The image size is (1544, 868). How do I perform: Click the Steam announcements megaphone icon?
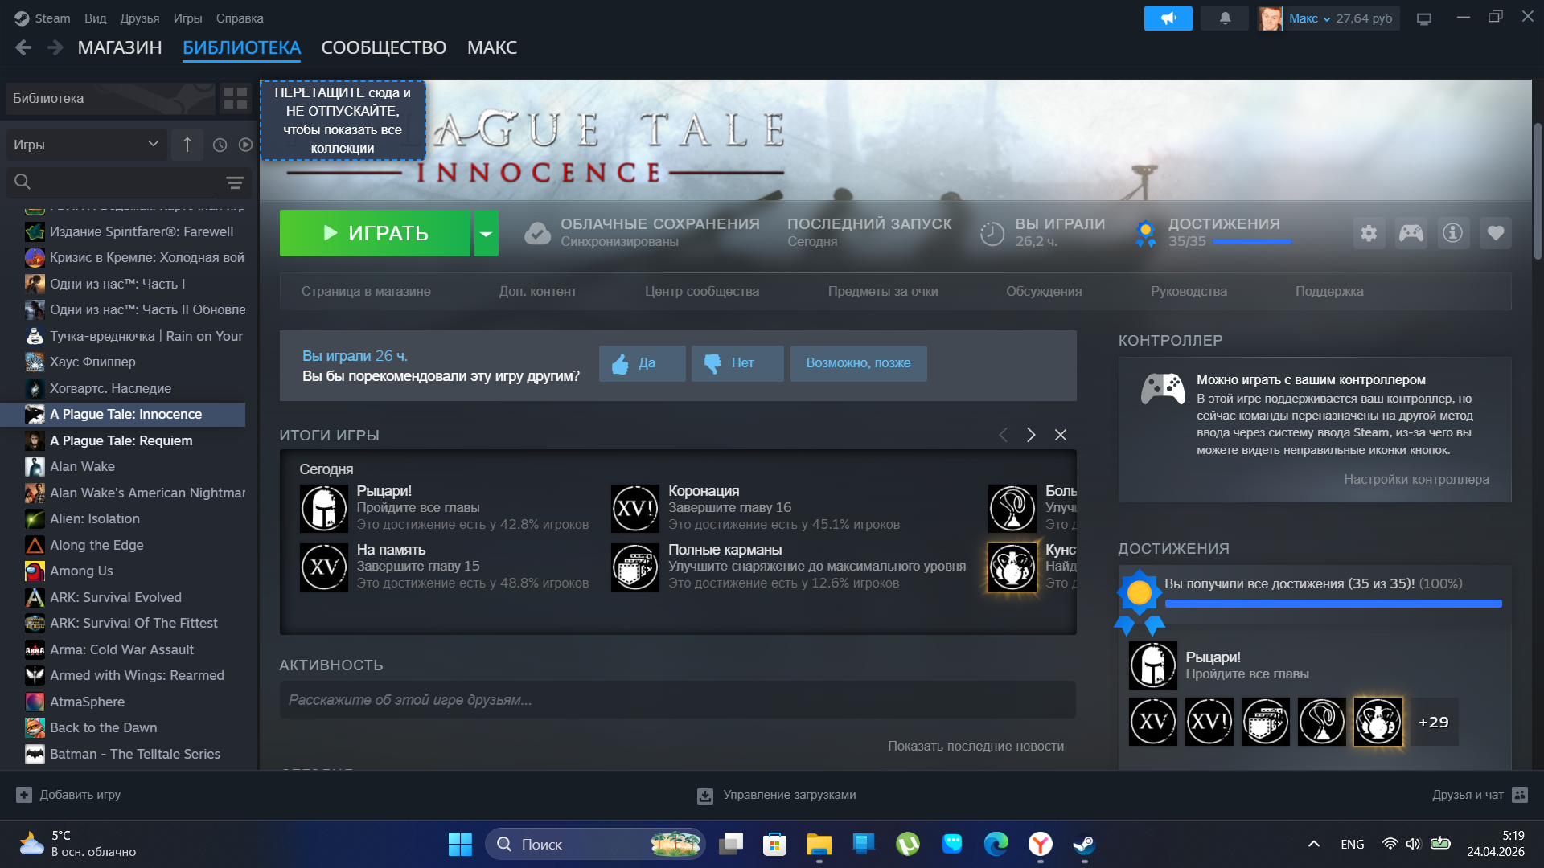coord(1168,18)
